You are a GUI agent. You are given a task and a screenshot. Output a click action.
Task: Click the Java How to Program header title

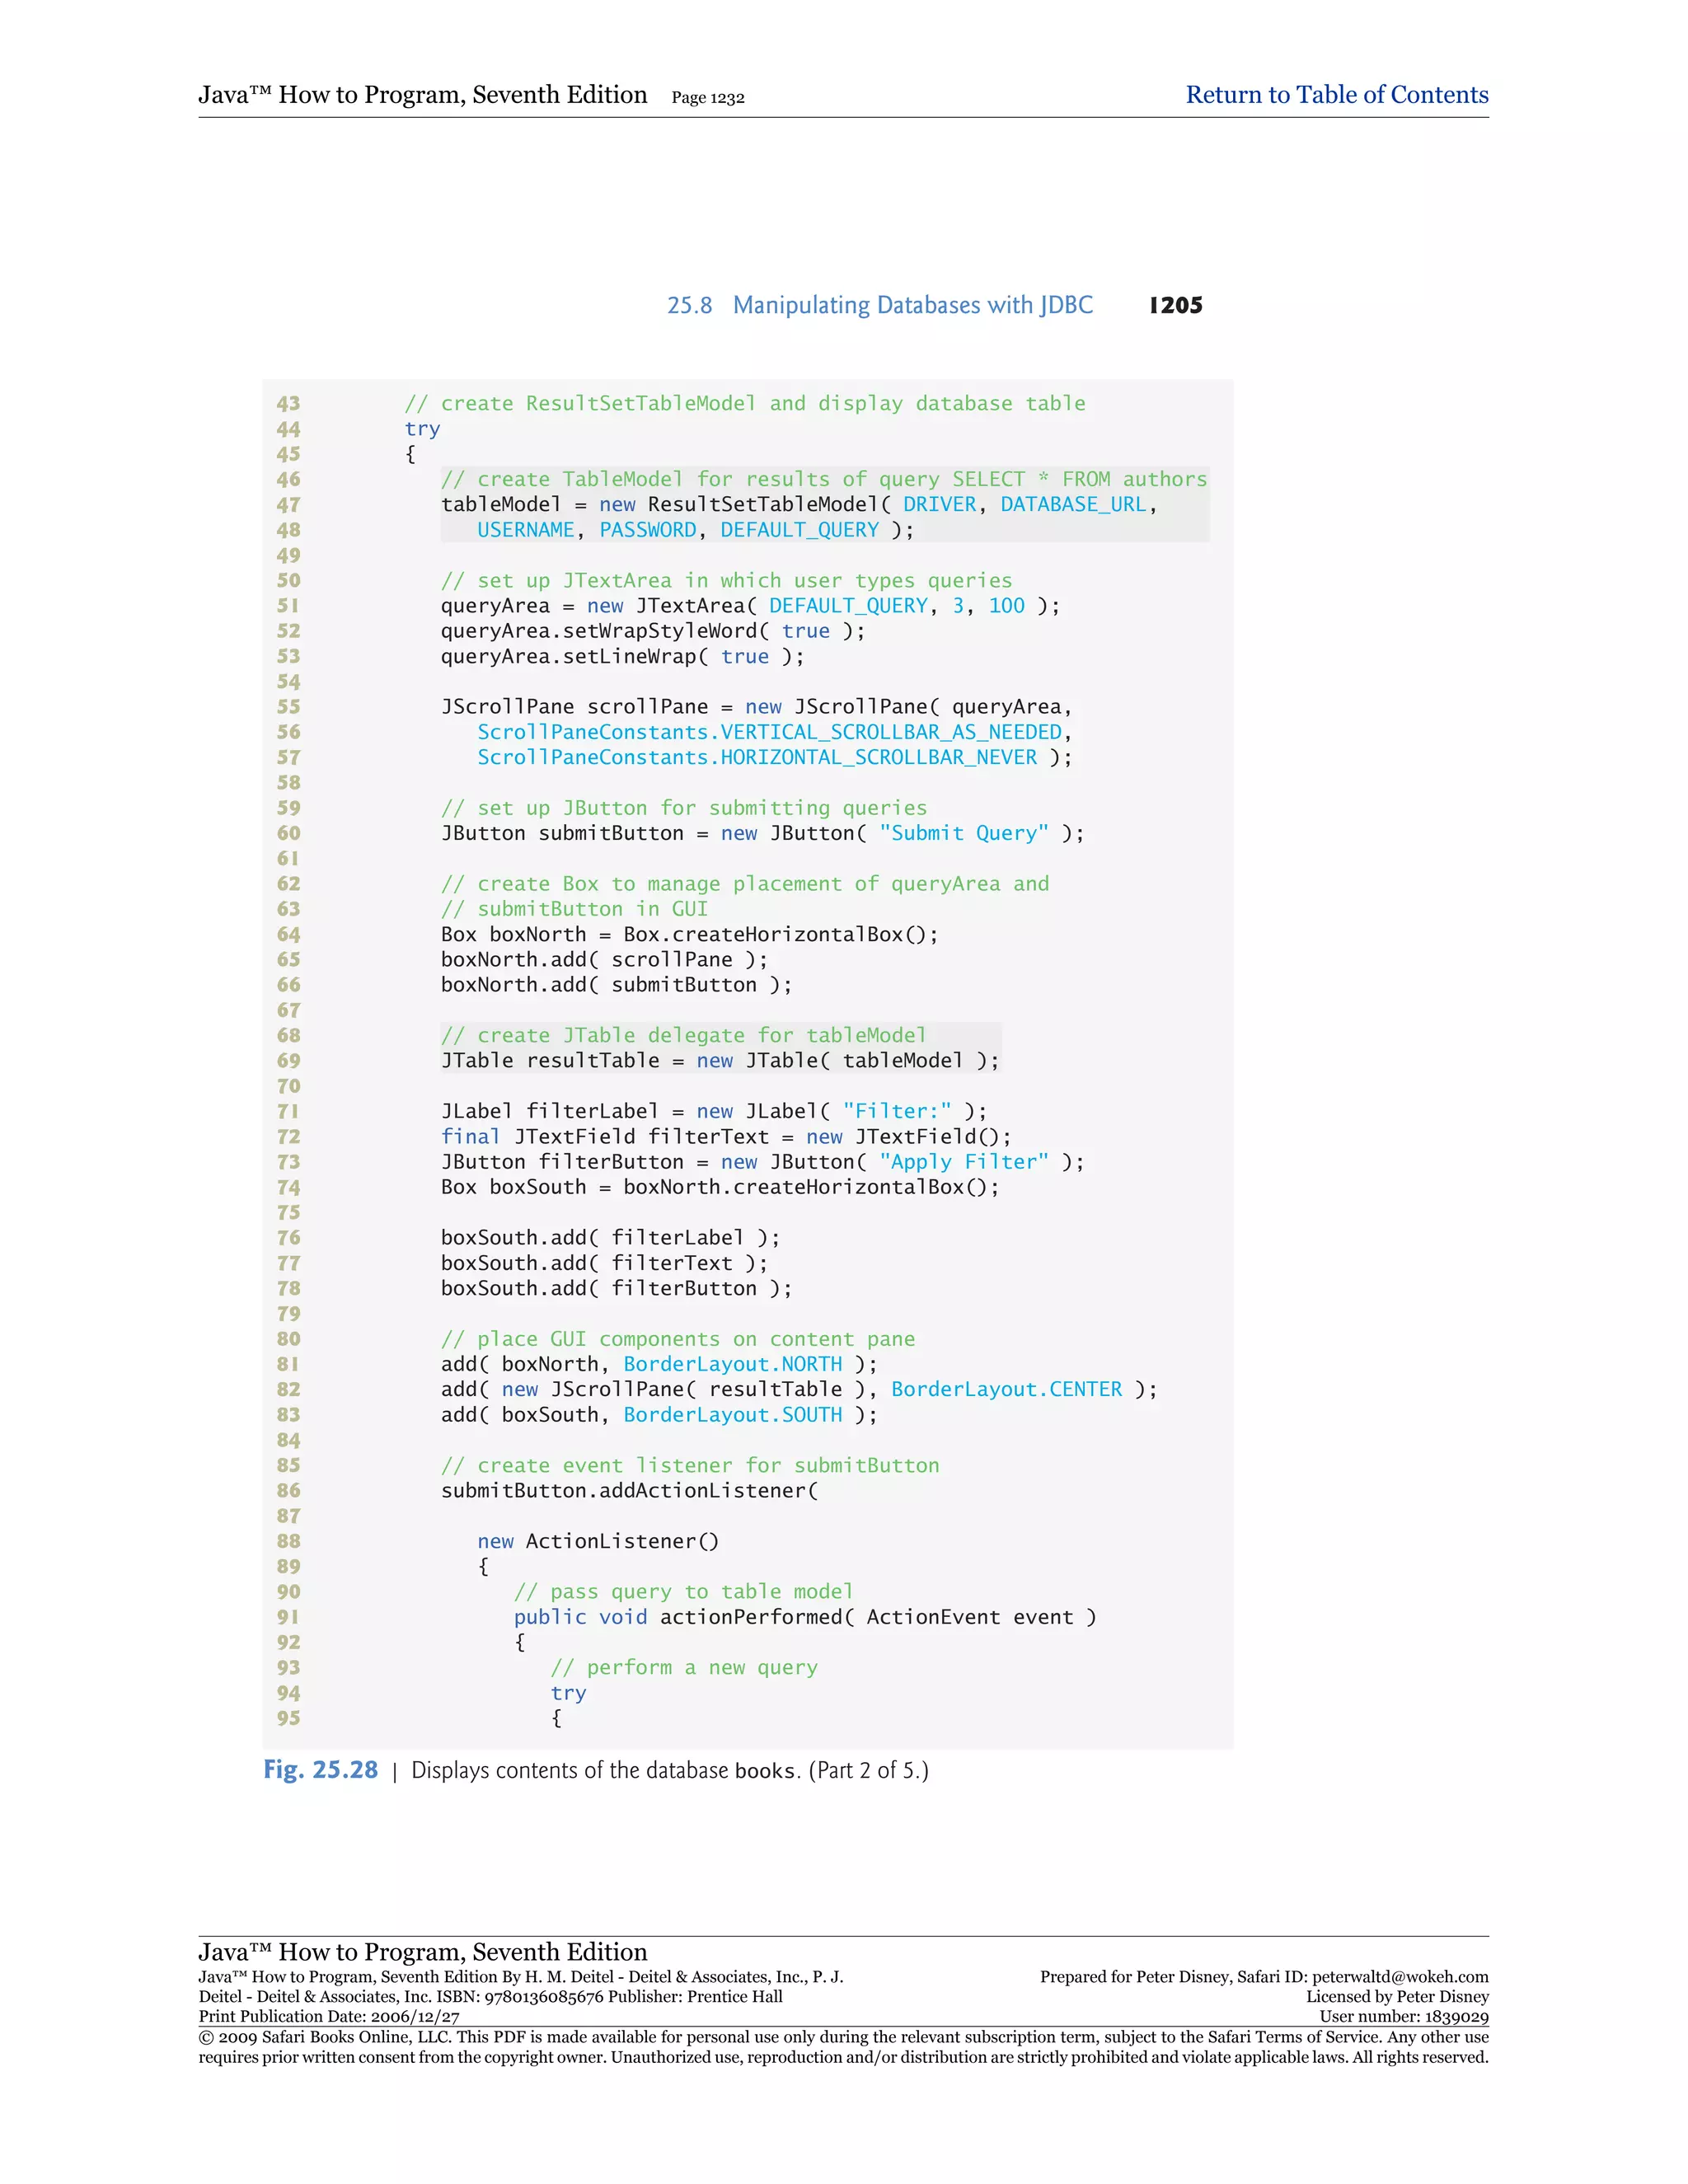point(422,95)
